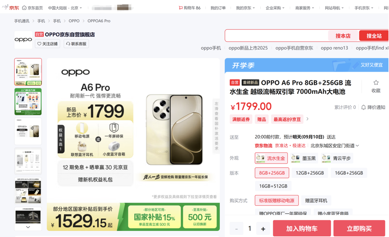Screen dimensions: 389x237
Task: Increase quantity with the plus stepper
Action: 263,228
